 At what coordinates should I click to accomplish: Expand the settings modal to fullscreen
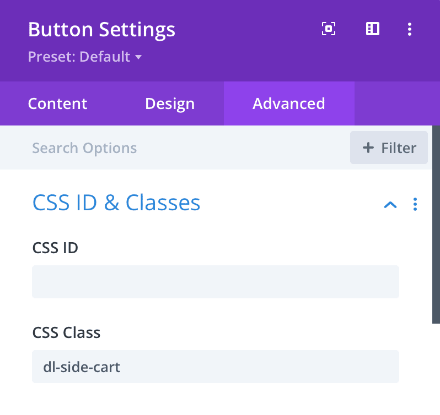click(328, 29)
